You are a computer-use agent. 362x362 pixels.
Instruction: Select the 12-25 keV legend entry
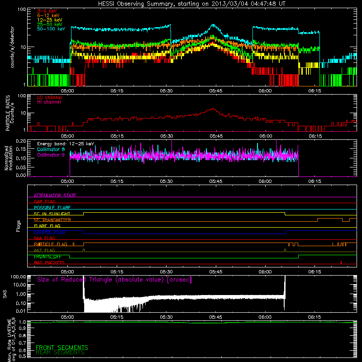pyautogui.click(x=50, y=20)
